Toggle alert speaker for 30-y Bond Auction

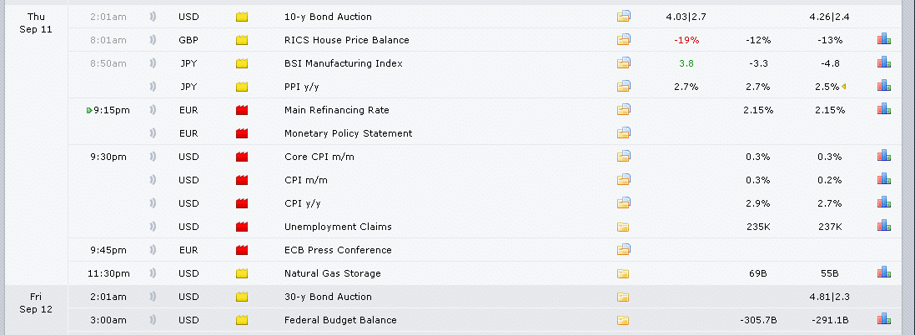click(153, 296)
